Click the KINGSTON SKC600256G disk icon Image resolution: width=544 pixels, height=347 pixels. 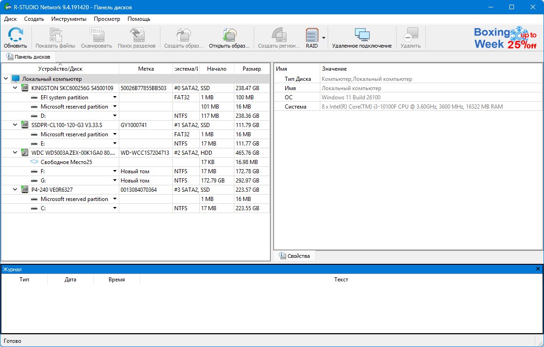tap(25, 88)
